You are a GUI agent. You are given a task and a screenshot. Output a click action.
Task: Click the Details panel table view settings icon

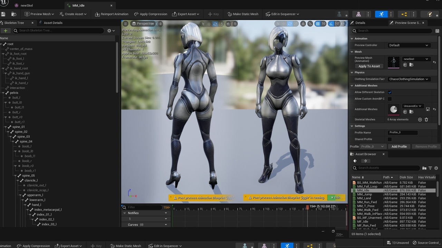(x=437, y=31)
